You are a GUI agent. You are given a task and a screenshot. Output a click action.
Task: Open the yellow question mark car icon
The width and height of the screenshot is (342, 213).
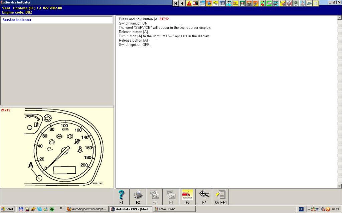[282, 3]
